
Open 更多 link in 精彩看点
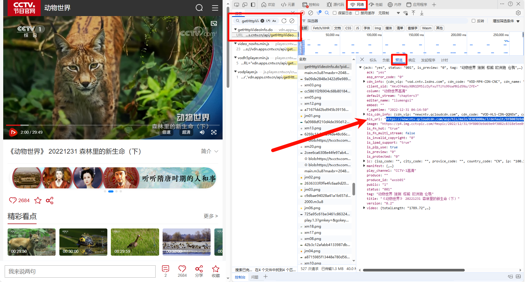point(211,216)
